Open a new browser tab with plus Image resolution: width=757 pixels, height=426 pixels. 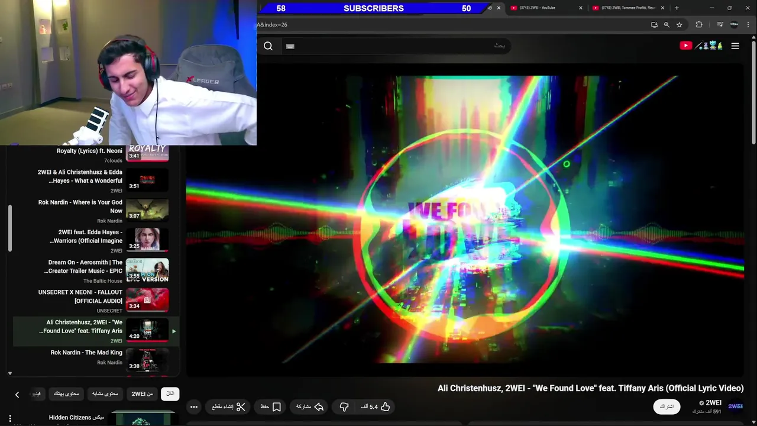[677, 8]
